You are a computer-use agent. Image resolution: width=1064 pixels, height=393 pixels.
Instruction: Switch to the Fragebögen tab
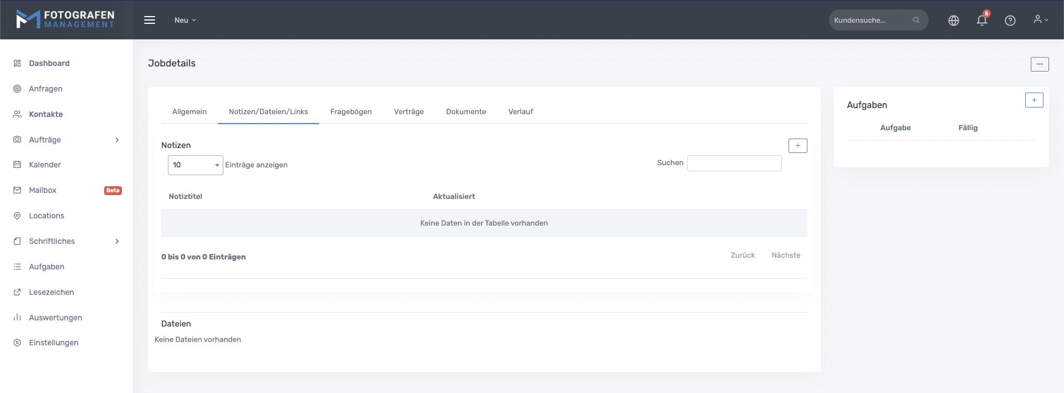(x=351, y=112)
